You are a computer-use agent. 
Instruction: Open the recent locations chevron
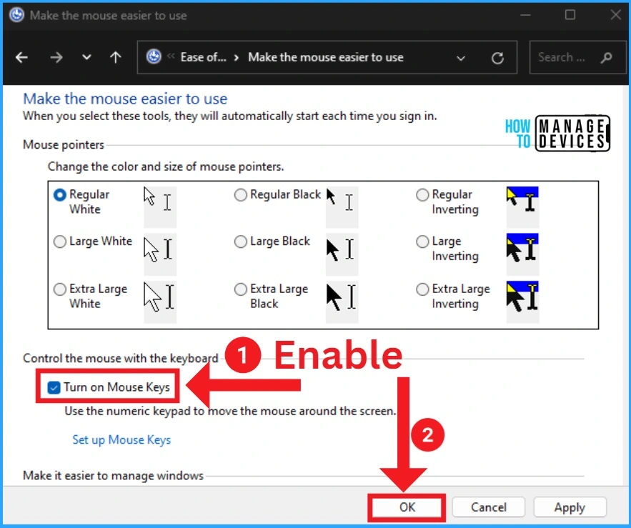coord(86,58)
